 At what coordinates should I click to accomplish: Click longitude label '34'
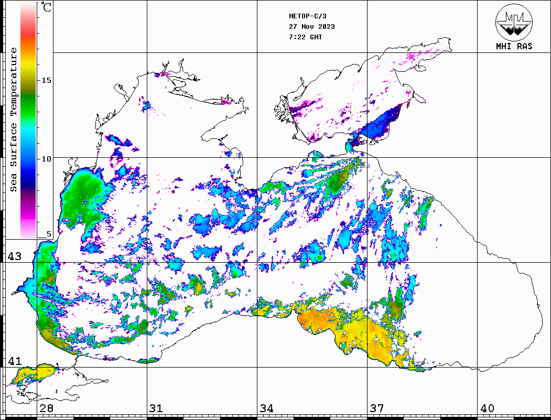(267, 408)
